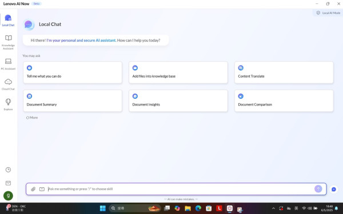This screenshot has height=214, width=343.
Task: Start a new chat with bubble icon
Action: (334, 189)
